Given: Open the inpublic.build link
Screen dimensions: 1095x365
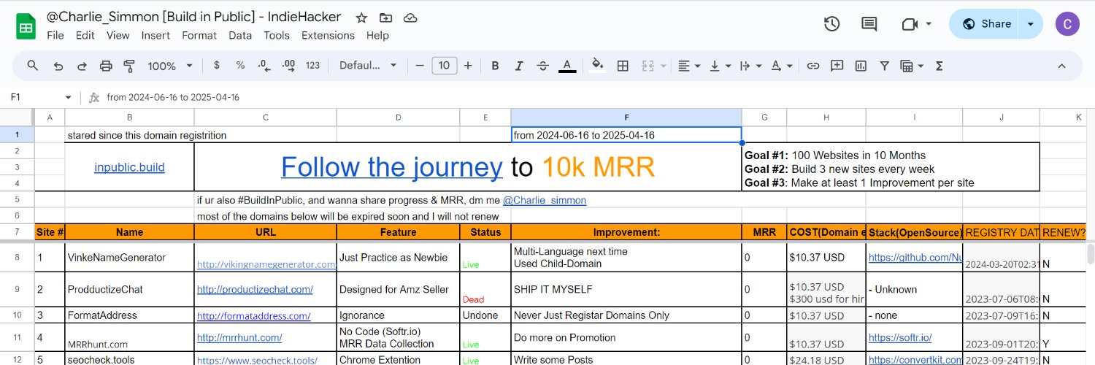Looking at the screenshot, I should (129, 167).
